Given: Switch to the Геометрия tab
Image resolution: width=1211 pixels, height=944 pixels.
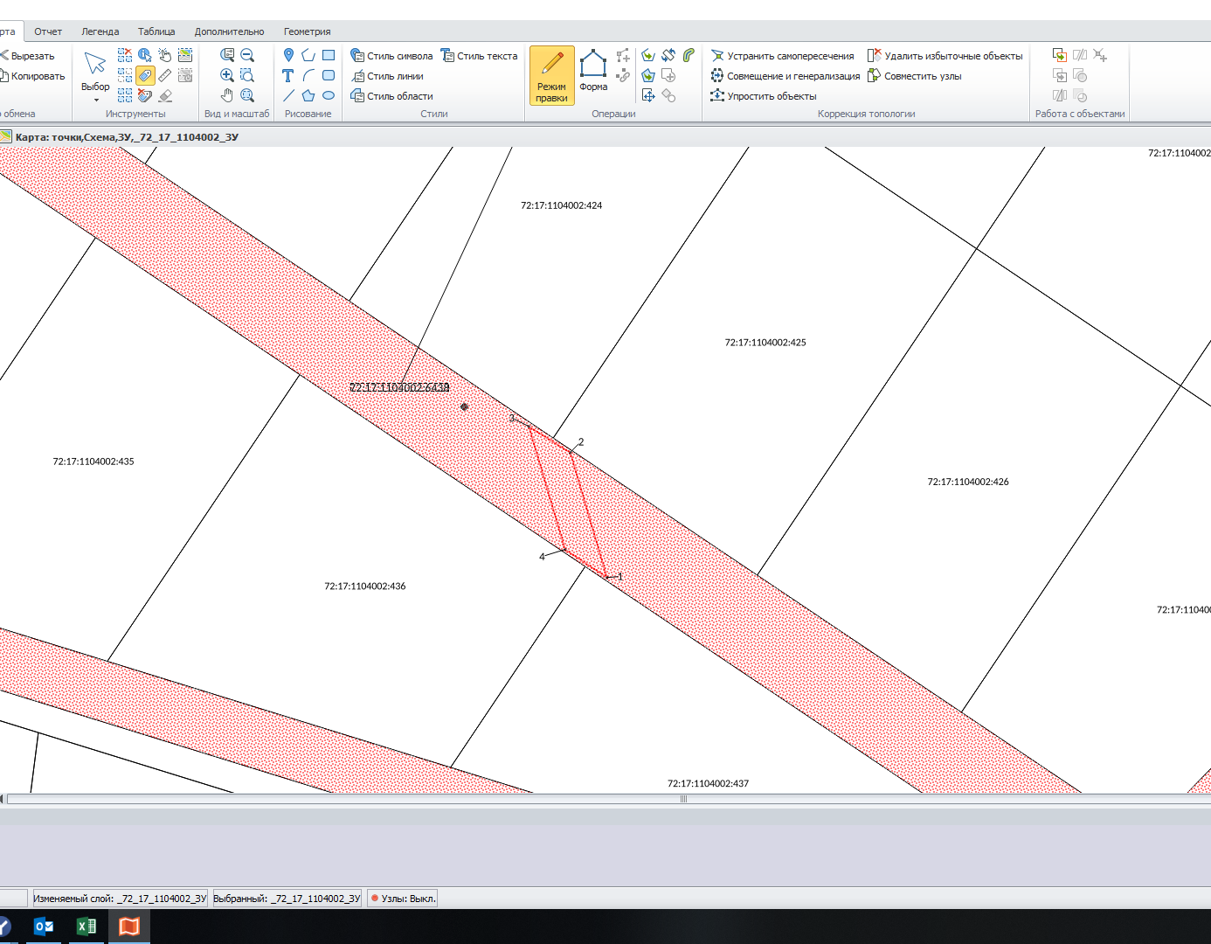Looking at the screenshot, I should (x=307, y=31).
